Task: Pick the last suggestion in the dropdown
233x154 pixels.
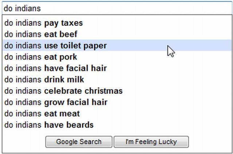Action: click(x=49, y=125)
